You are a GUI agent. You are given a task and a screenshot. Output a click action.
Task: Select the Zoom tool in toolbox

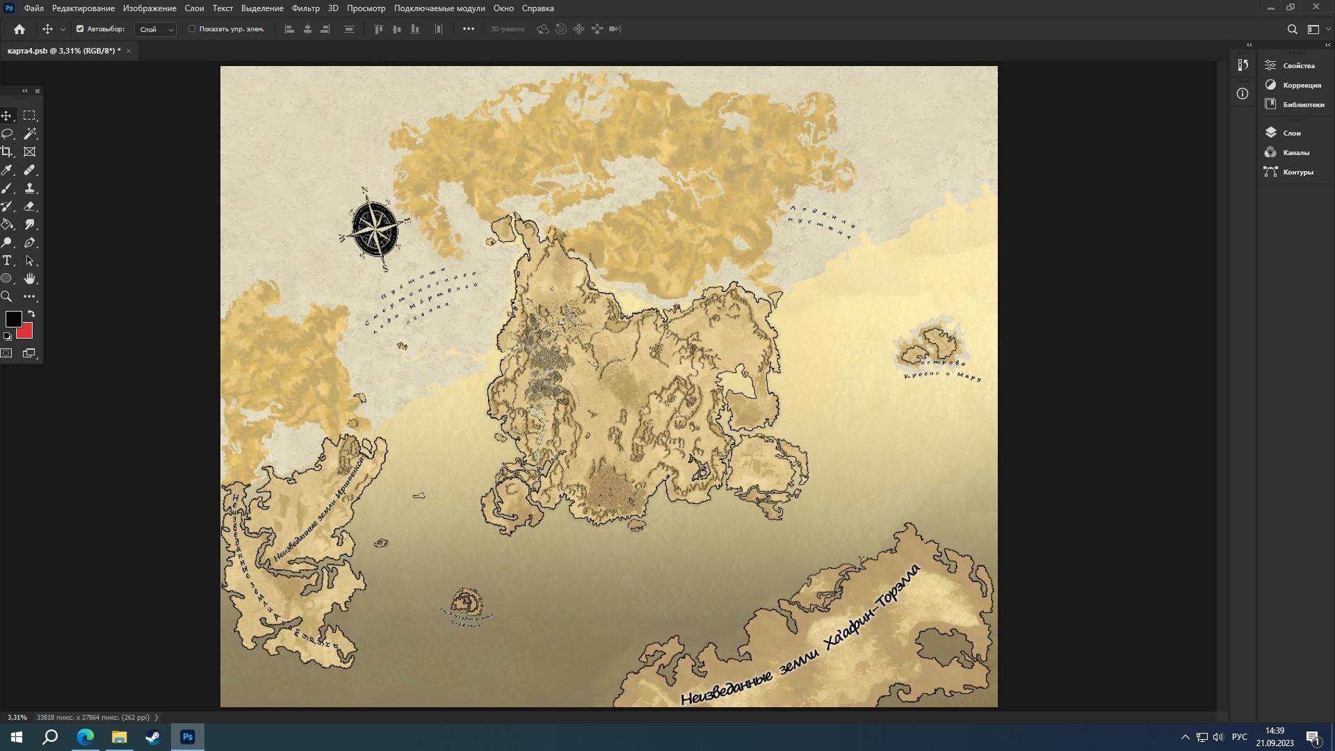click(7, 297)
